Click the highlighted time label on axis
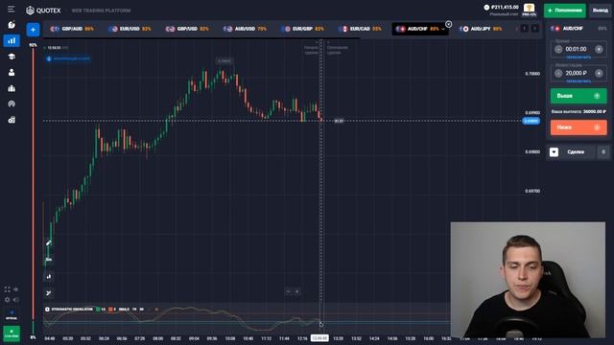Viewport: 614px width, 345px height. tap(319, 338)
